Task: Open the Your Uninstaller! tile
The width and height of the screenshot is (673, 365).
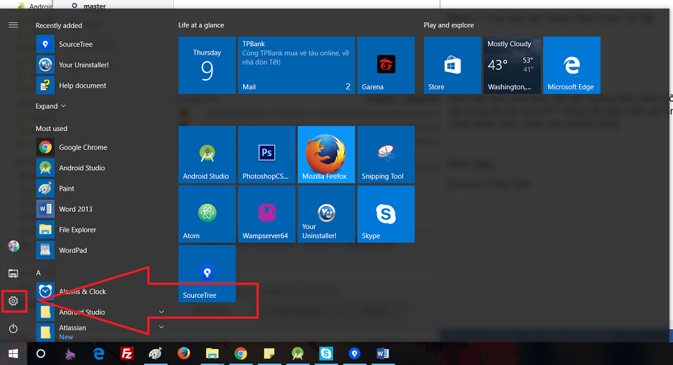Action: coord(326,214)
